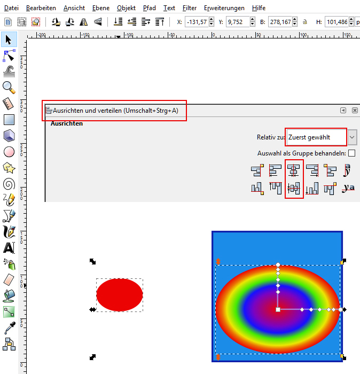The height and width of the screenshot is (374, 360).
Task: Increase the X position stepper
Action: click(x=212, y=19)
